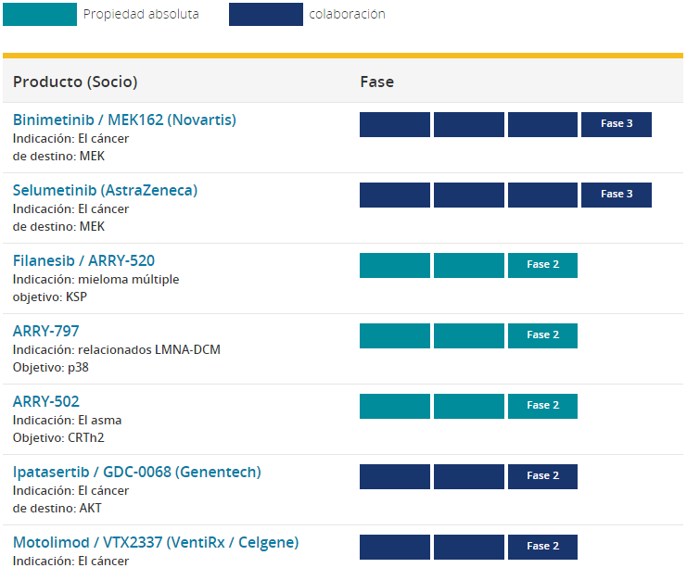The height and width of the screenshot is (568, 687).
Task: Click first navy phase block for Ipatasertib
Action: (x=395, y=476)
